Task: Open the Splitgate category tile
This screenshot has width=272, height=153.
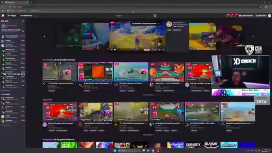Action: click(175, 145)
